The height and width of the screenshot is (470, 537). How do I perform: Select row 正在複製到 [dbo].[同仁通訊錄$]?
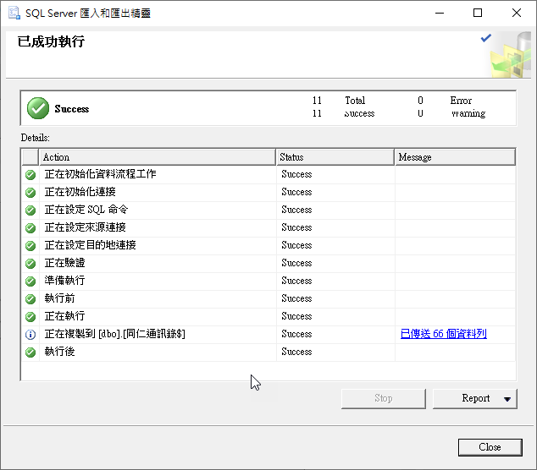(x=268, y=335)
